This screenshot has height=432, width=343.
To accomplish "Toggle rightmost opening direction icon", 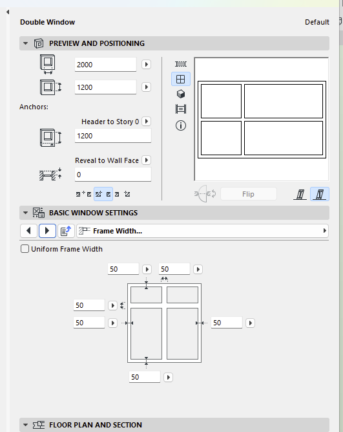I will click(x=320, y=194).
